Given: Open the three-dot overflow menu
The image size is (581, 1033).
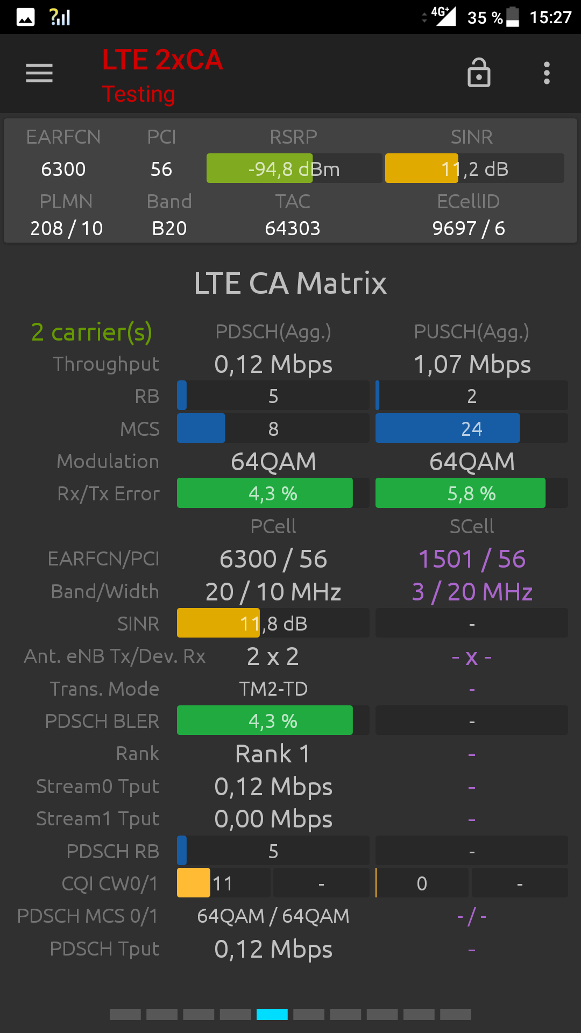Looking at the screenshot, I should [547, 73].
